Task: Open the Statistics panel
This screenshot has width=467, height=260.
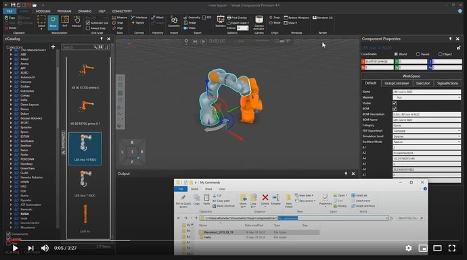Action: 221,22
